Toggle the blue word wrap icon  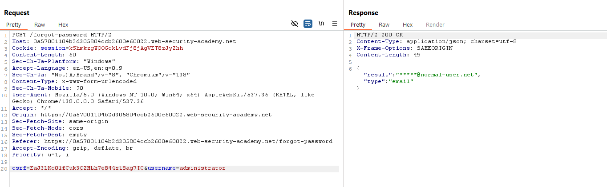(x=308, y=24)
